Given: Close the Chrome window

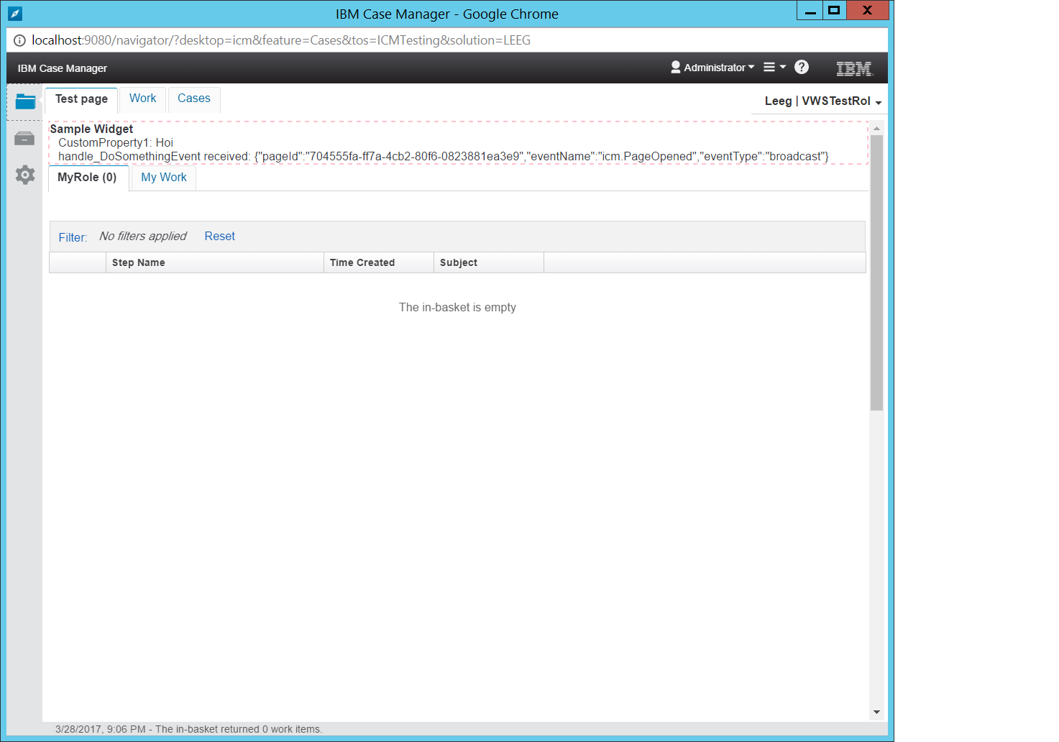Looking at the screenshot, I should point(868,10).
